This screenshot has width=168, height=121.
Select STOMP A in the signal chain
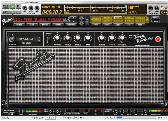pos(107,18)
